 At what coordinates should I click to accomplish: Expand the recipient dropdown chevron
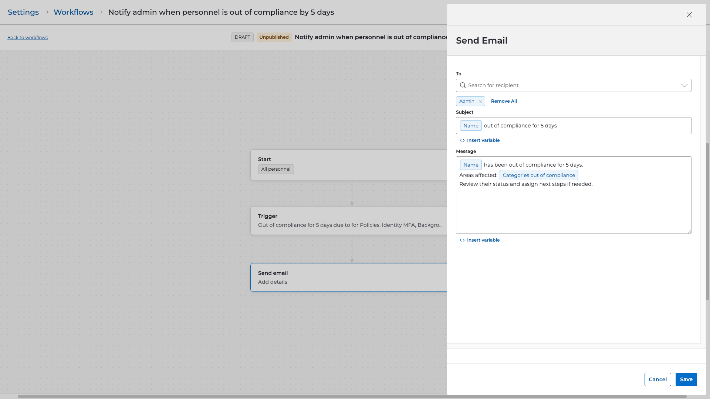coord(684,85)
